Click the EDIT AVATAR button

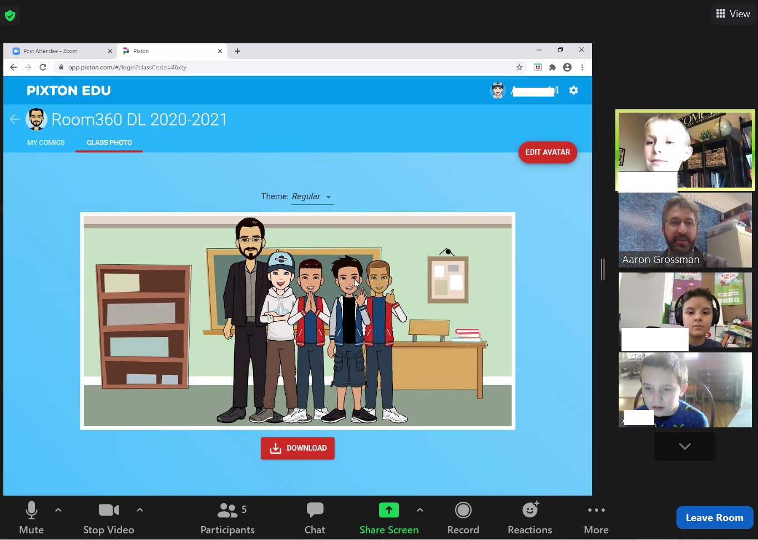tap(548, 152)
